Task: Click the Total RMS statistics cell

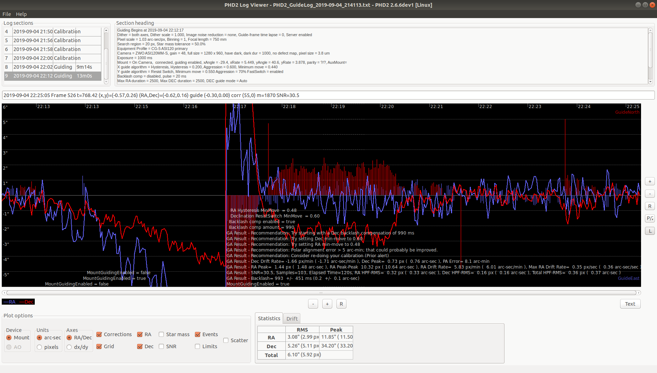Action: (x=302, y=355)
